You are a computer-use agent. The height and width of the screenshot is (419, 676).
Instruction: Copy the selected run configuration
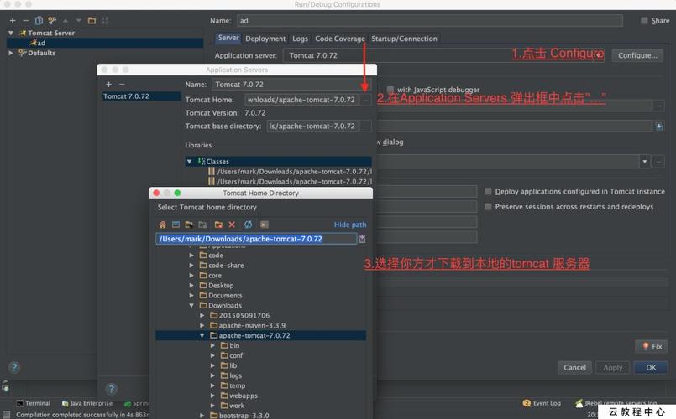39,20
